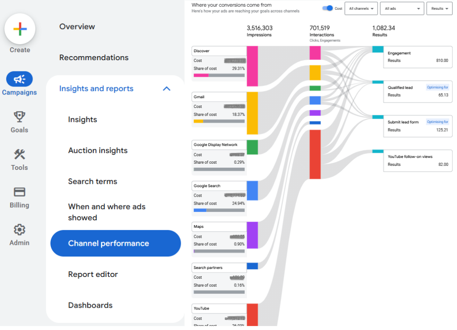Open the Recommendations menu item
The width and height of the screenshot is (457, 330).
(94, 58)
